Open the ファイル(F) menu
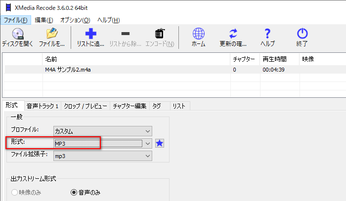This screenshot has width=346, height=201. (x=16, y=20)
